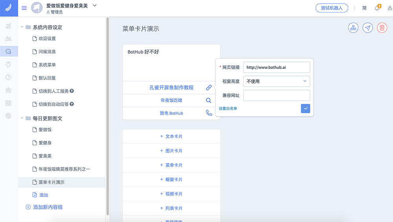Viewport: 393px width, 222px height.
Task: Select the chat content sidebar icon
Action: click(x=8, y=51)
